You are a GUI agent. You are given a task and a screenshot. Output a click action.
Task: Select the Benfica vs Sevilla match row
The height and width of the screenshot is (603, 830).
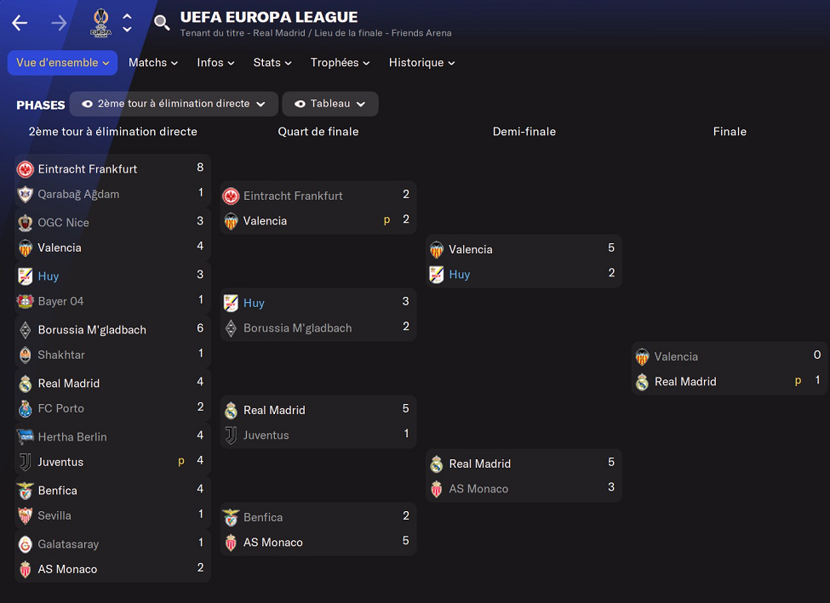112,503
